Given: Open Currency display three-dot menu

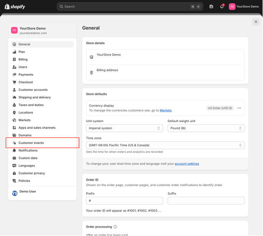Looking at the screenshot, I should point(239,108).
